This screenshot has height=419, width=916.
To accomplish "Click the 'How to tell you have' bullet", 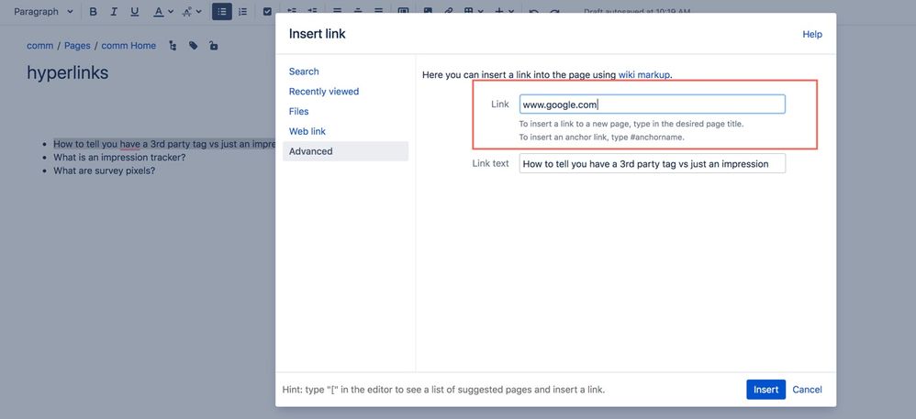I will click(163, 144).
